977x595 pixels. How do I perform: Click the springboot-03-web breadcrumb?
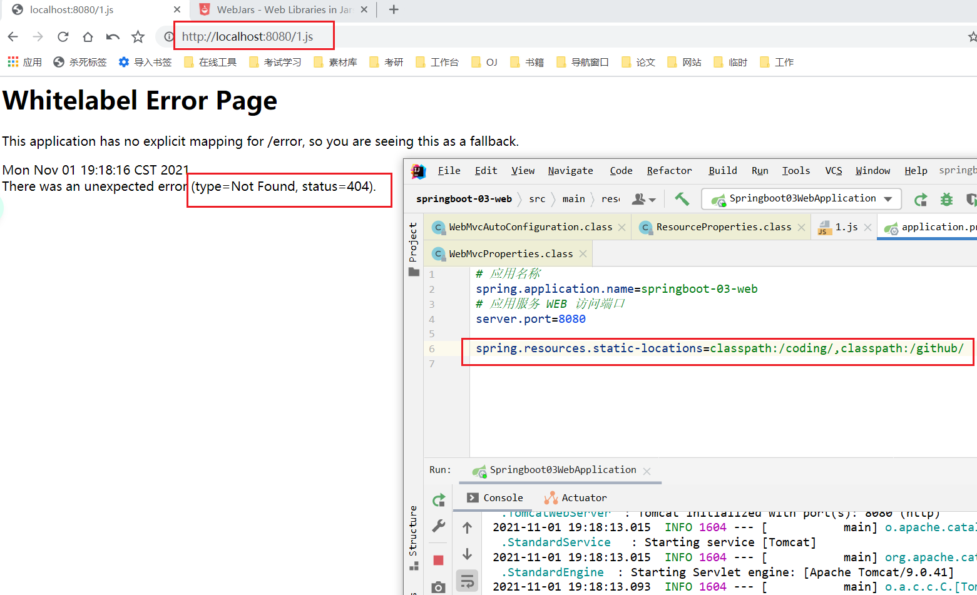[464, 199]
